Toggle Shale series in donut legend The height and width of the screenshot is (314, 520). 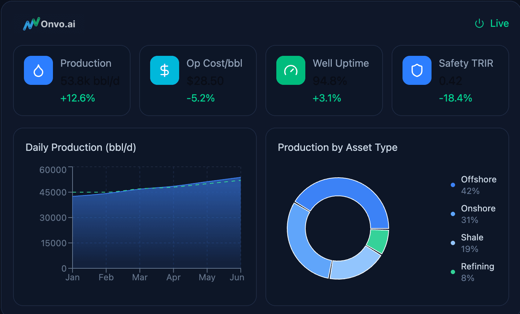472,237
